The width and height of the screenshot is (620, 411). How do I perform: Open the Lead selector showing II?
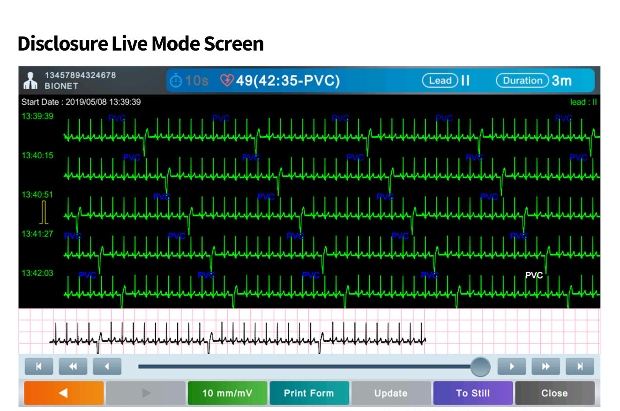(x=440, y=80)
